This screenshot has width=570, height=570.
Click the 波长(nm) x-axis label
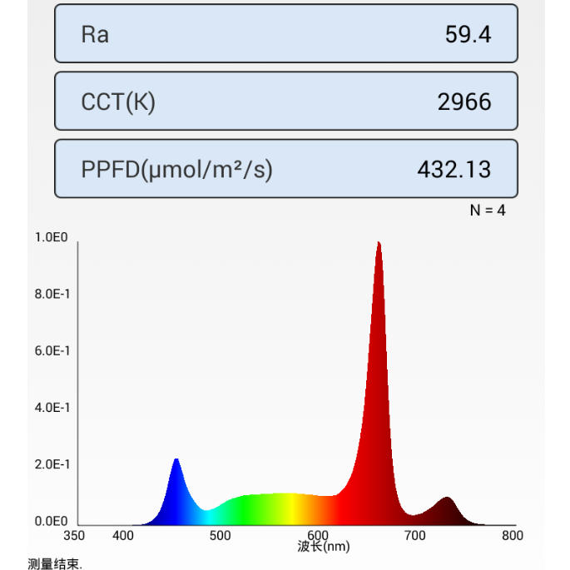pyautogui.click(x=324, y=547)
